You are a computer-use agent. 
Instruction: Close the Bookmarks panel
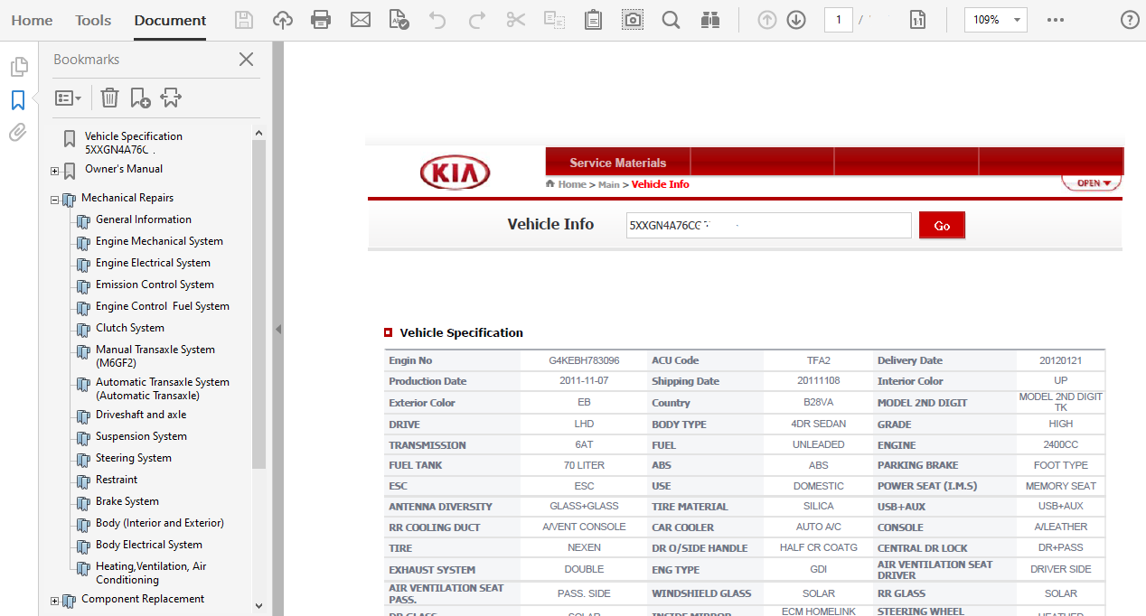(x=246, y=60)
